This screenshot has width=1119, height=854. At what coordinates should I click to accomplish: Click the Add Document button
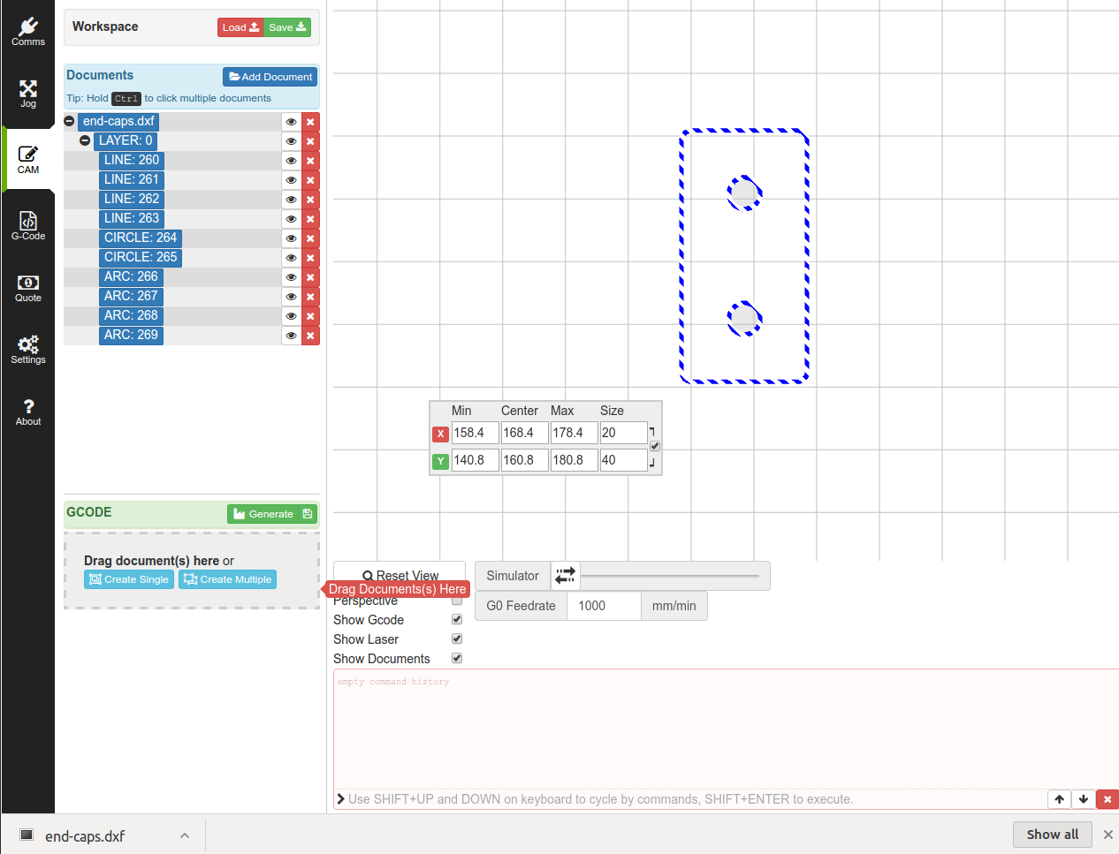(270, 77)
